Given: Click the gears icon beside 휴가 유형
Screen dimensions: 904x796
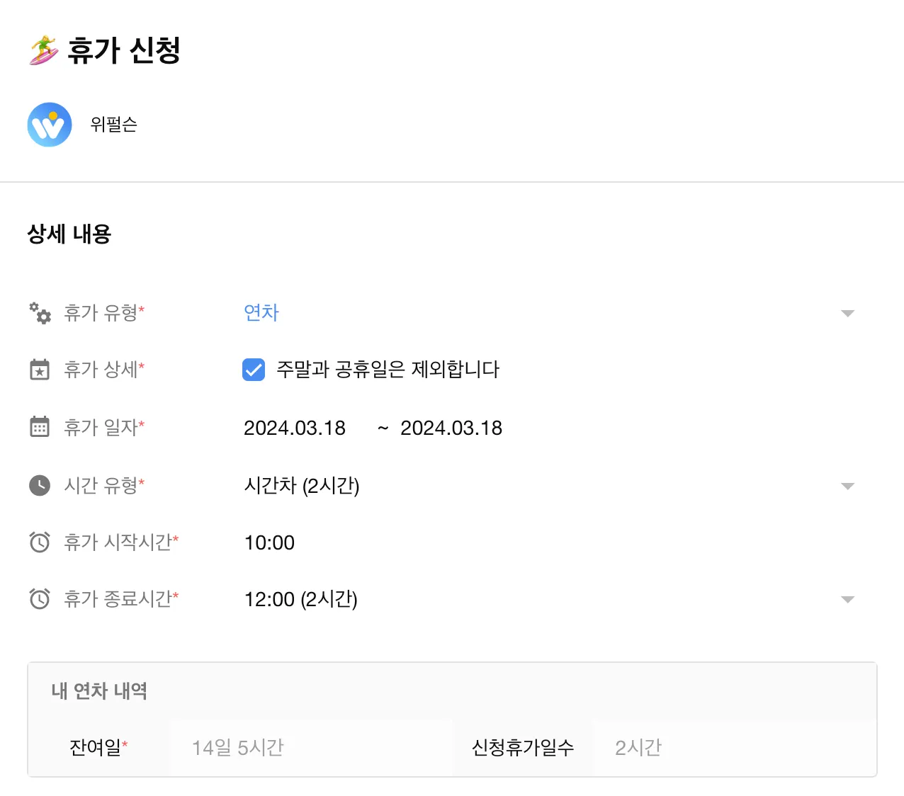Looking at the screenshot, I should 40,312.
